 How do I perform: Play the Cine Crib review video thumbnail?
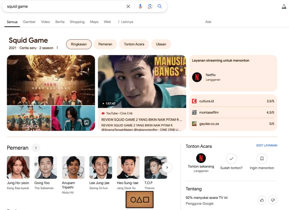[142, 82]
